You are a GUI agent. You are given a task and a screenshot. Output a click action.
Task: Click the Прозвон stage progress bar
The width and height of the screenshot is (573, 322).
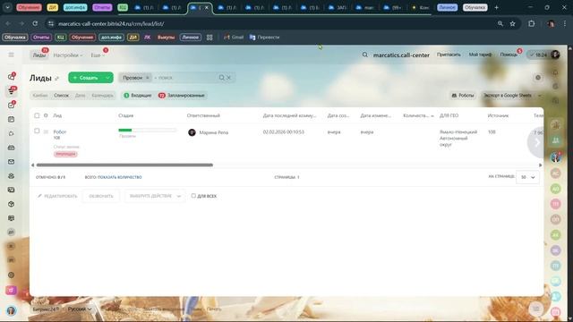pyautogui.click(x=147, y=130)
